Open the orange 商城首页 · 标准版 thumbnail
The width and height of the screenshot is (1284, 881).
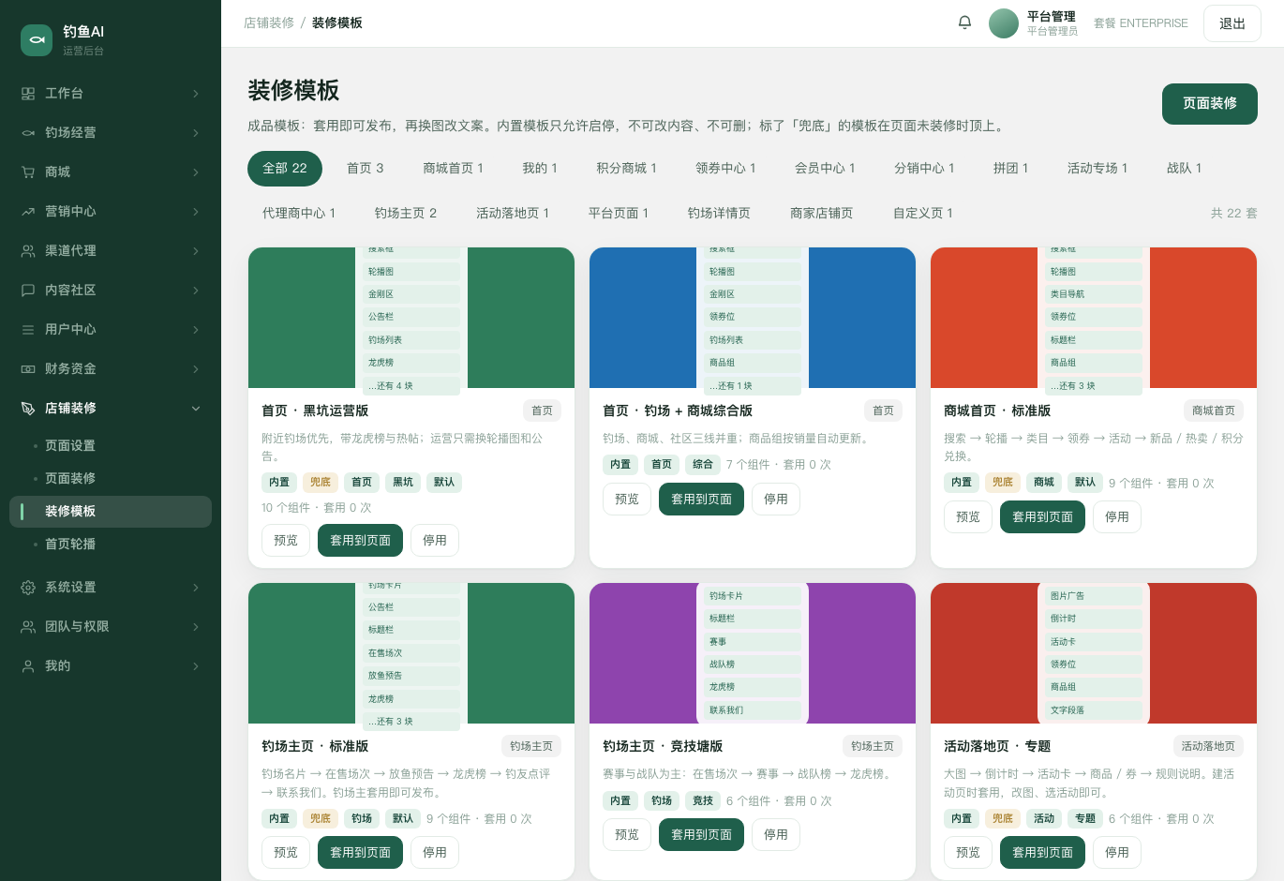[1094, 318]
